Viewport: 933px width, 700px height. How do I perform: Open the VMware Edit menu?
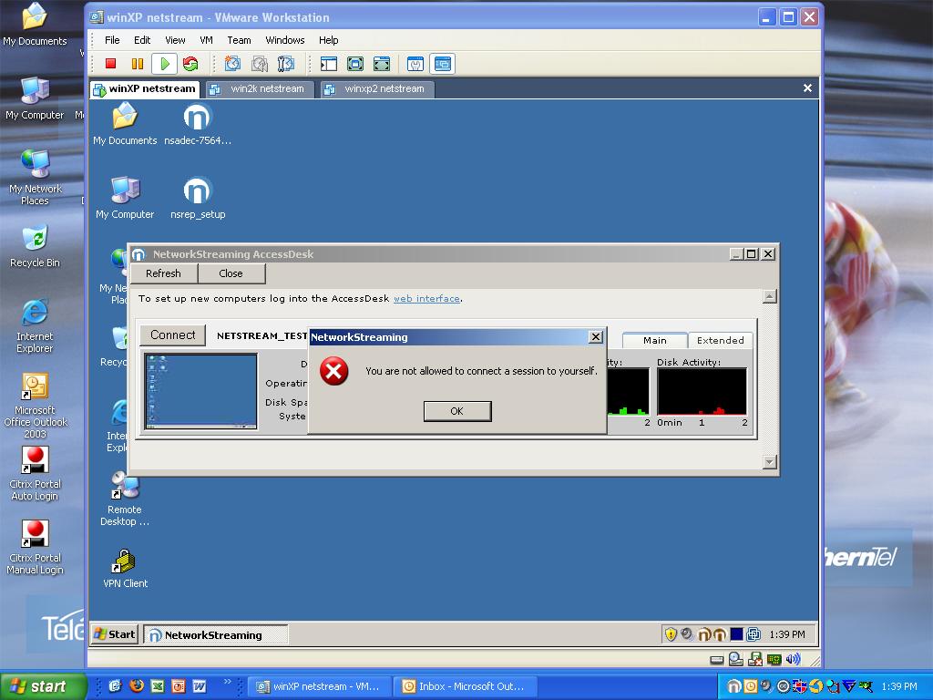click(x=142, y=40)
